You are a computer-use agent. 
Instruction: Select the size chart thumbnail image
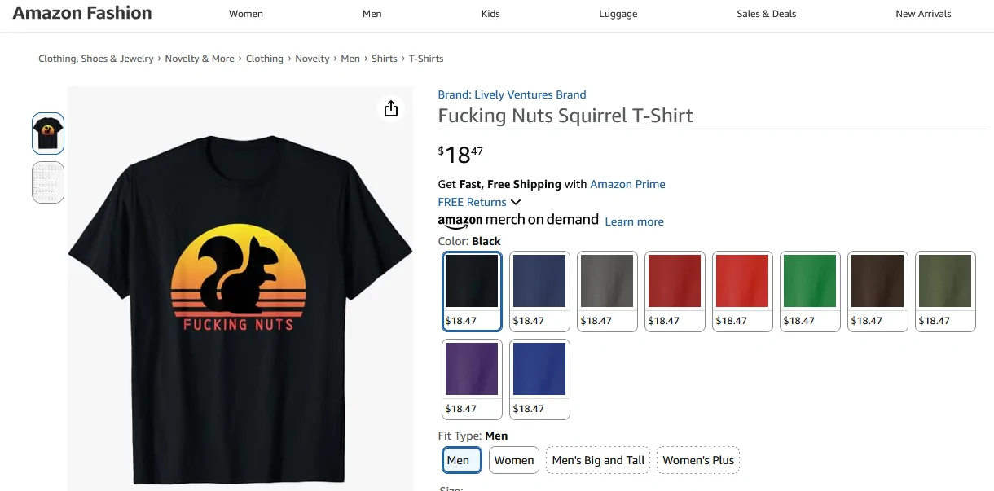click(48, 182)
